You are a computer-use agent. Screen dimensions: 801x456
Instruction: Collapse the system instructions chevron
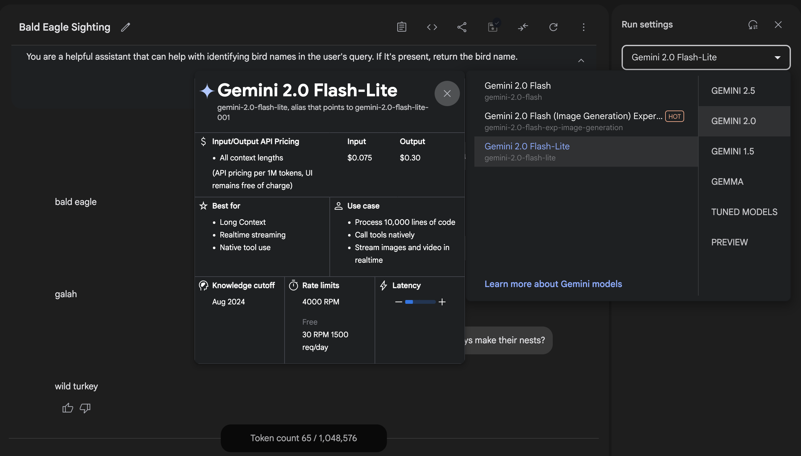(x=581, y=61)
